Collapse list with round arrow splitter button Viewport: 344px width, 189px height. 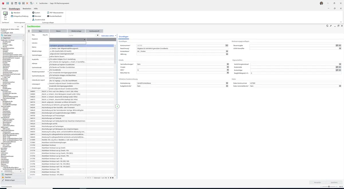(x=117, y=106)
